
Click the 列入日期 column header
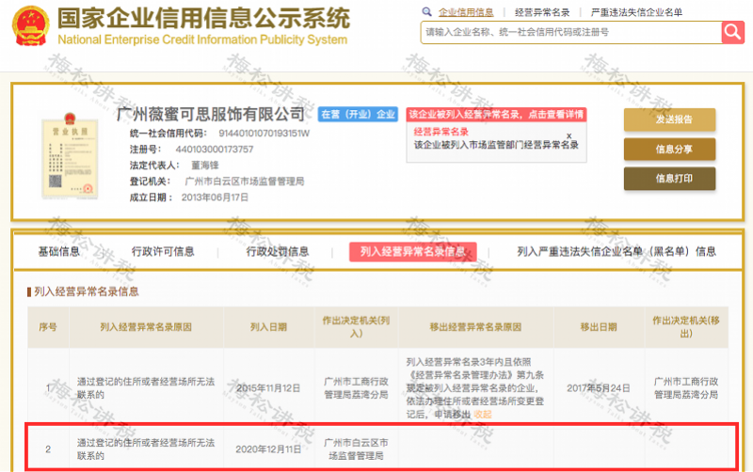click(x=268, y=327)
